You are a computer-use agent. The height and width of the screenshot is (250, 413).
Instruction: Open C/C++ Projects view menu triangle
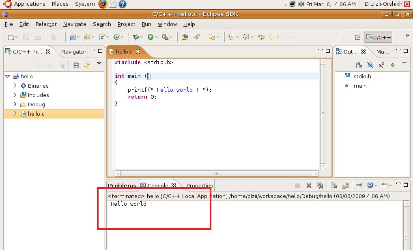(x=99, y=63)
